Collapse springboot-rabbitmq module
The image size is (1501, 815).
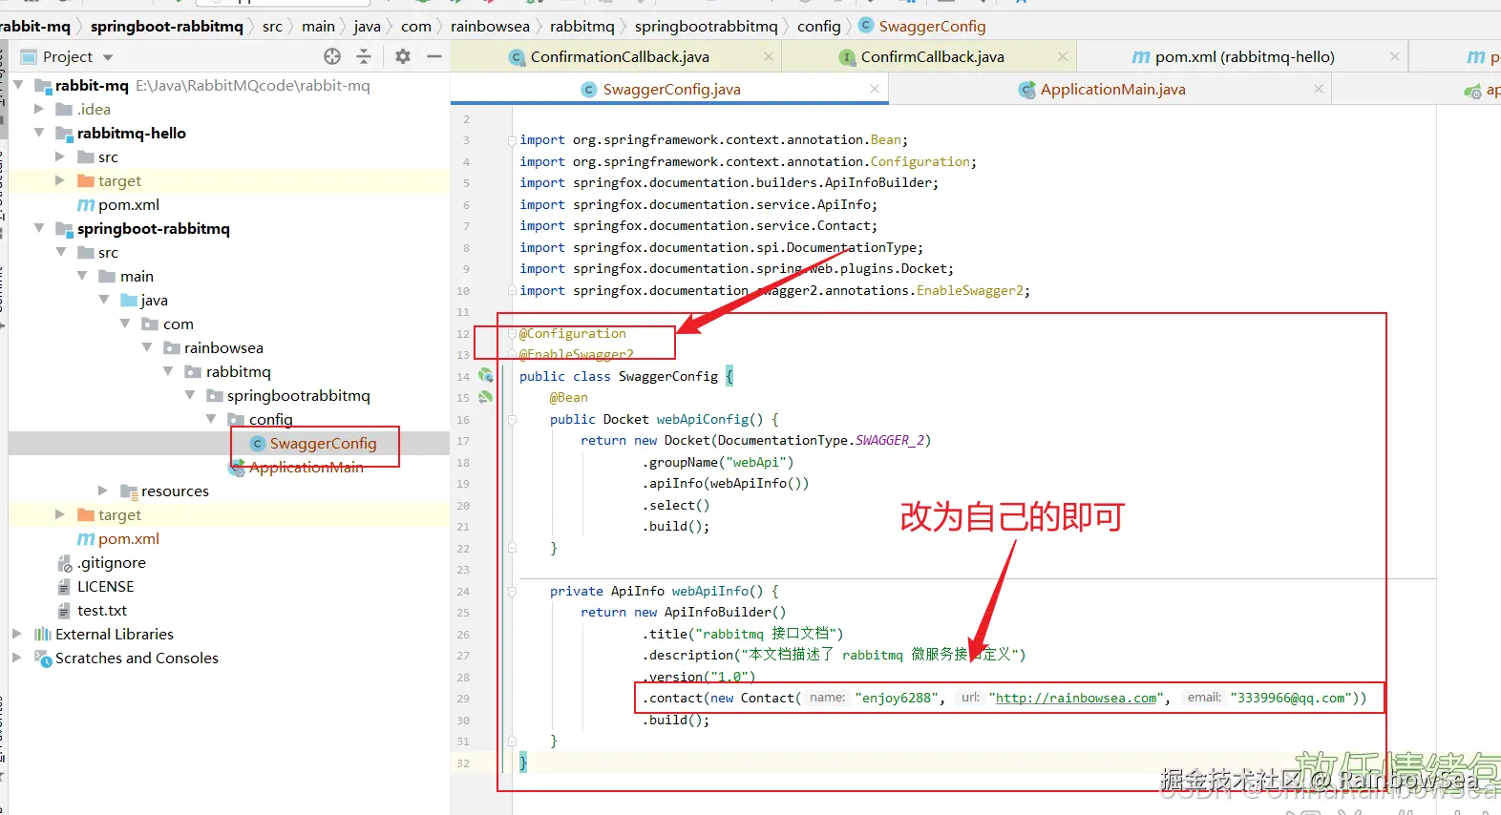39,228
